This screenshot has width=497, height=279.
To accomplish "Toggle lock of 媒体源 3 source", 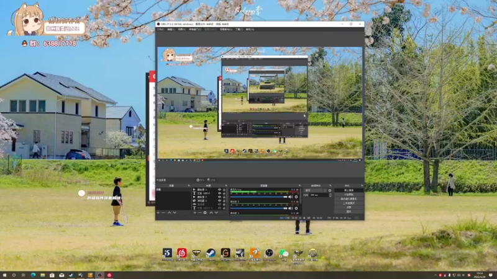I will (224, 190).
